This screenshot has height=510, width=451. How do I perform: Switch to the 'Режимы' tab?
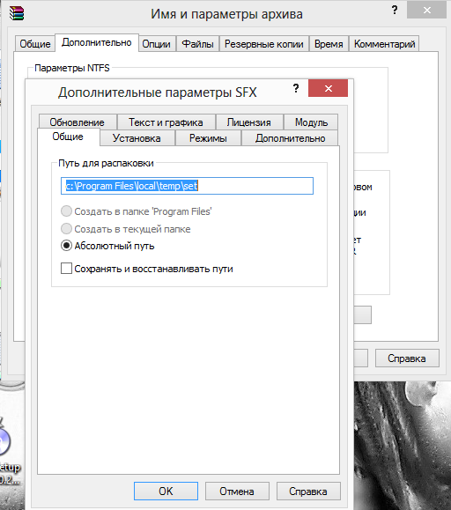point(208,138)
